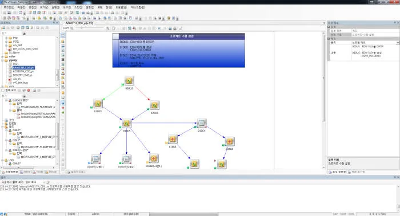Image resolution: width=400 pixels, height=216 pixels.
Task: Collapse the yejung folder
Action: pyautogui.click(x=3, y=60)
